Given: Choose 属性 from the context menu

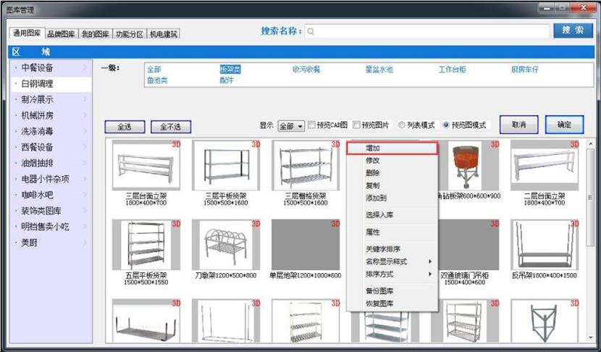Looking at the screenshot, I should pyautogui.click(x=392, y=232).
